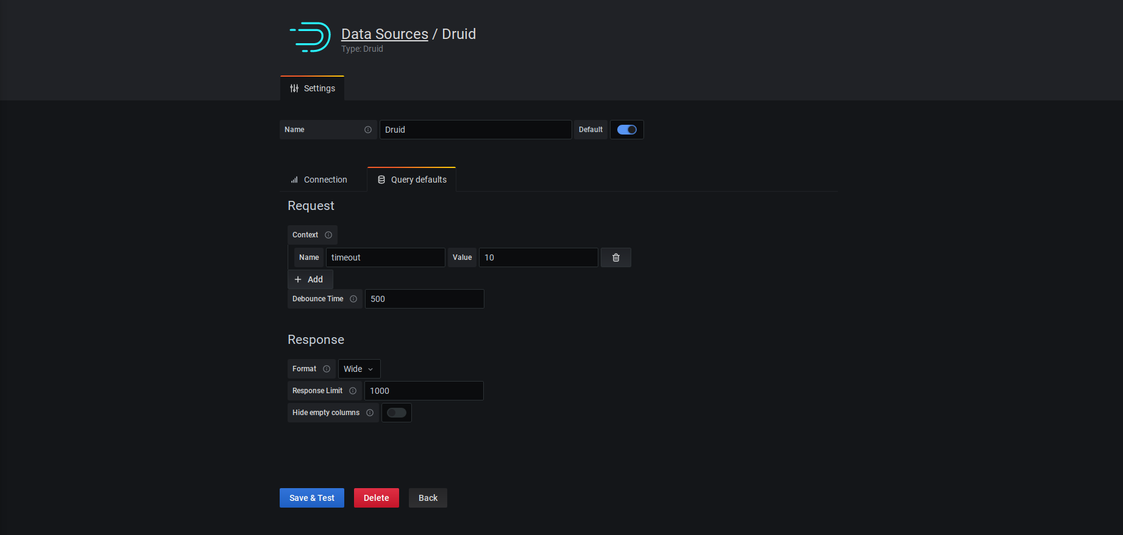This screenshot has height=535, width=1123.
Task: Open the Format dropdown set to Wide
Action: [359, 369]
